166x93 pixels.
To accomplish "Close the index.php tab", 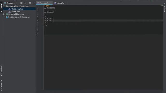I will 66,3.
